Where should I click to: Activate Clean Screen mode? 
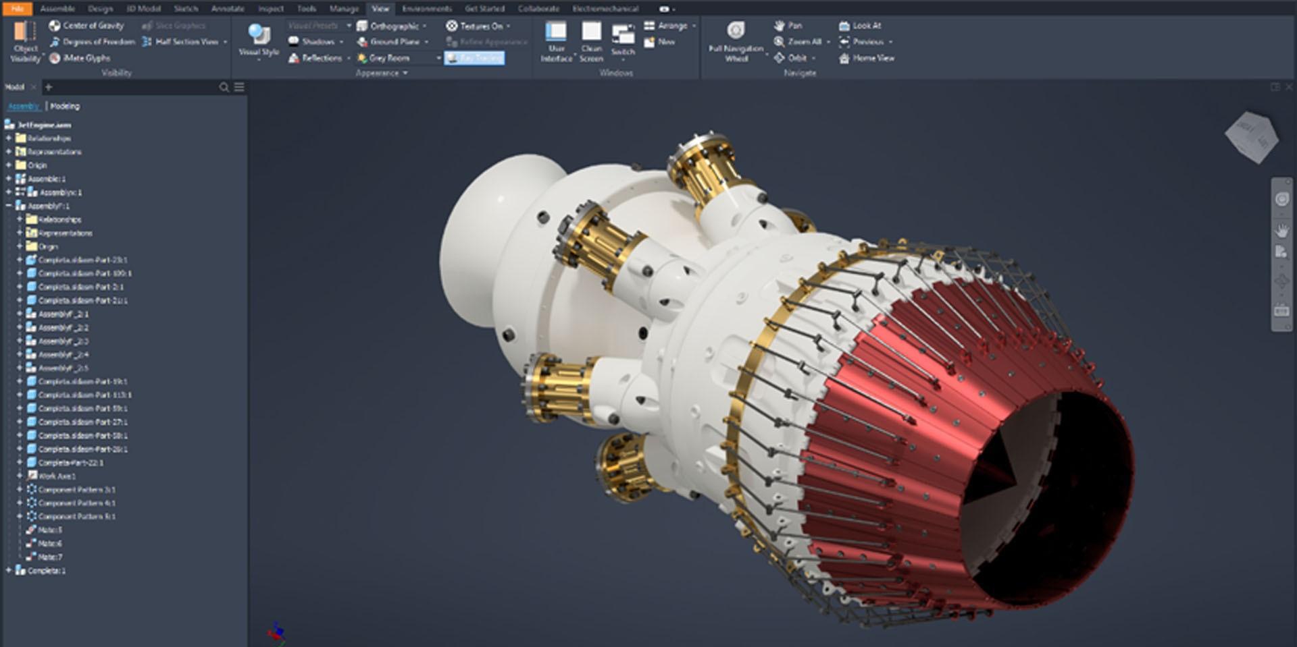[x=591, y=42]
